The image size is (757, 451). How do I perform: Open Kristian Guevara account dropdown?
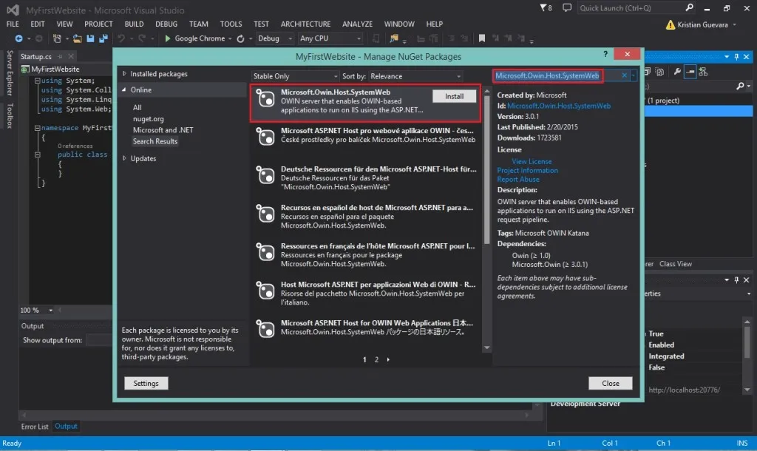tap(734, 24)
